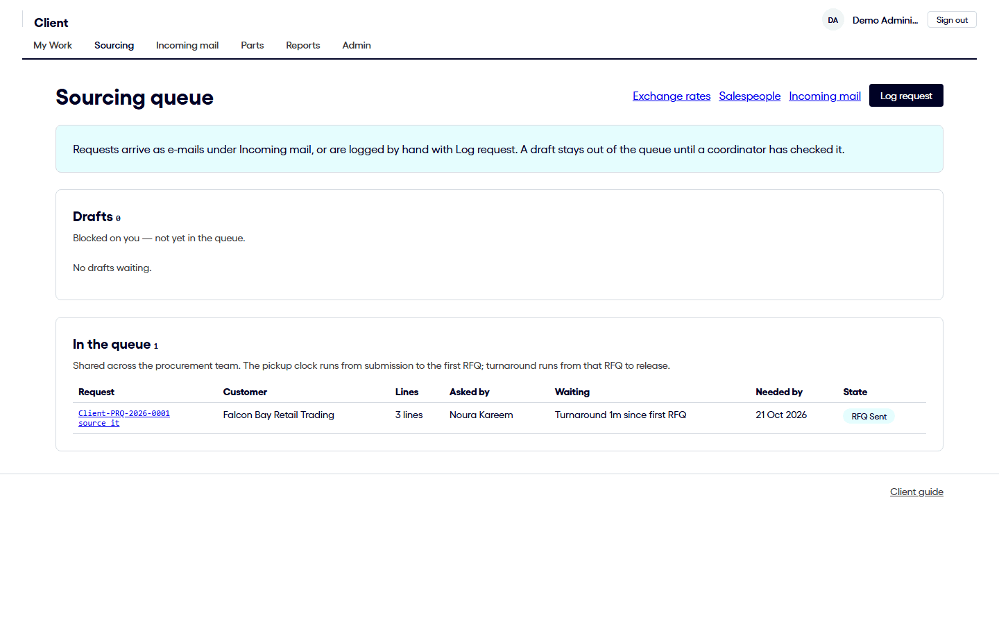Viewport: 999px width, 624px height.
Task: Click the Demo Admini... user name
Action: click(885, 20)
